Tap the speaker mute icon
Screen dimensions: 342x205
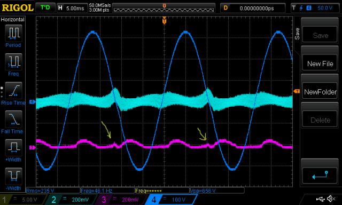(x=331, y=199)
